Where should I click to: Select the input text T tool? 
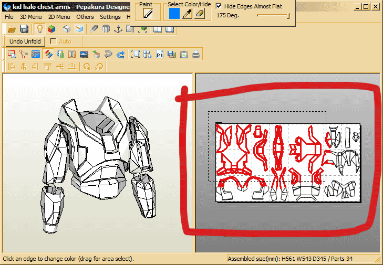72,54
